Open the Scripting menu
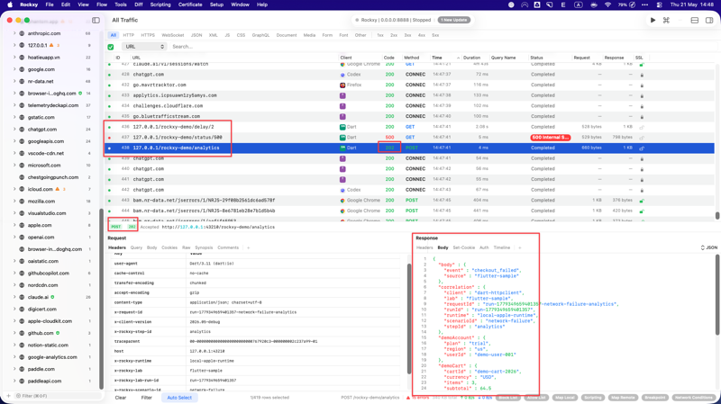This screenshot has height=404, width=721. point(160,4)
